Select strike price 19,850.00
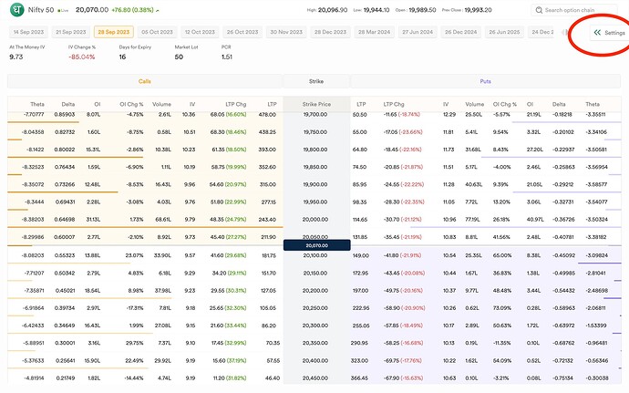 (x=315, y=167)
